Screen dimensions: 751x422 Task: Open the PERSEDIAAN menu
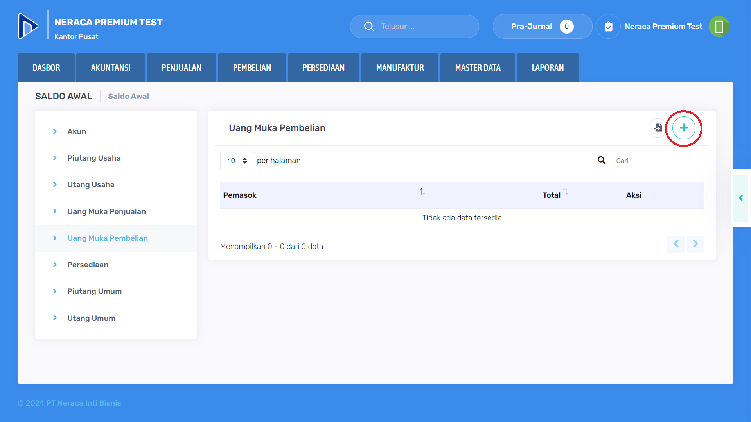click(323, 68)
